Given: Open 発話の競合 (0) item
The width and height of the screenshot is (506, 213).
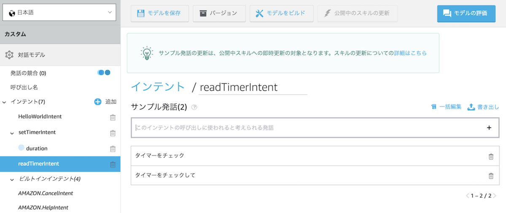Looking at the screenshot, I should (28, 73).
